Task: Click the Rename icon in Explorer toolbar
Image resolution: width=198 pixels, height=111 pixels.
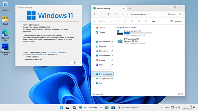Action: pos(132,21)
